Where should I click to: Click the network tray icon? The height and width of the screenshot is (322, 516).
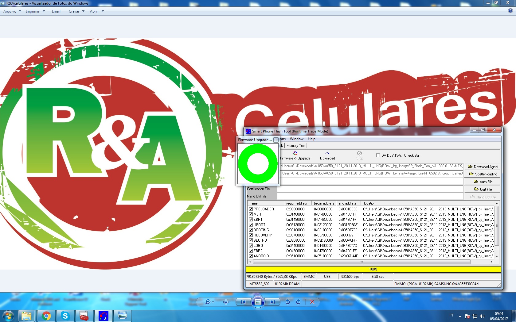tap(475, 316)
